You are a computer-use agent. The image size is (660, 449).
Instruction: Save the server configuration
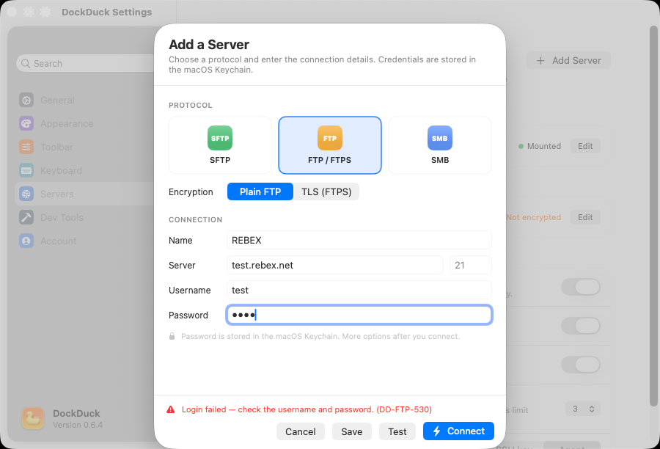(x=351, y=431)
